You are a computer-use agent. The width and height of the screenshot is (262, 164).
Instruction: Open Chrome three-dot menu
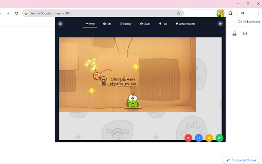[258, 13]
